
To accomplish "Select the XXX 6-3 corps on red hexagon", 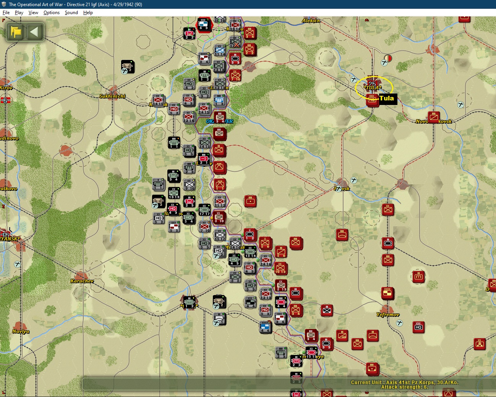I will [203, 24].
